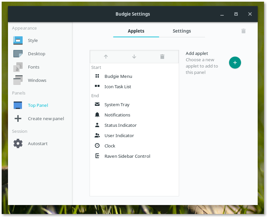Select the User Indicator label
Viewport: 267px width, 217px height.
point(119,136)
